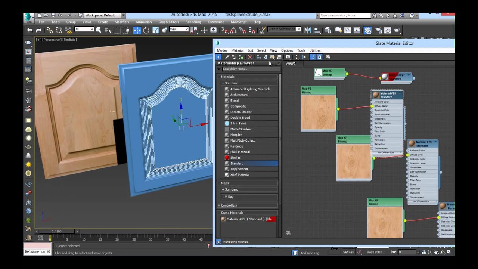Viewport: 478px width, 269px height.
Task: Open Render Setup teapot icon
Action: coord(378,30)
